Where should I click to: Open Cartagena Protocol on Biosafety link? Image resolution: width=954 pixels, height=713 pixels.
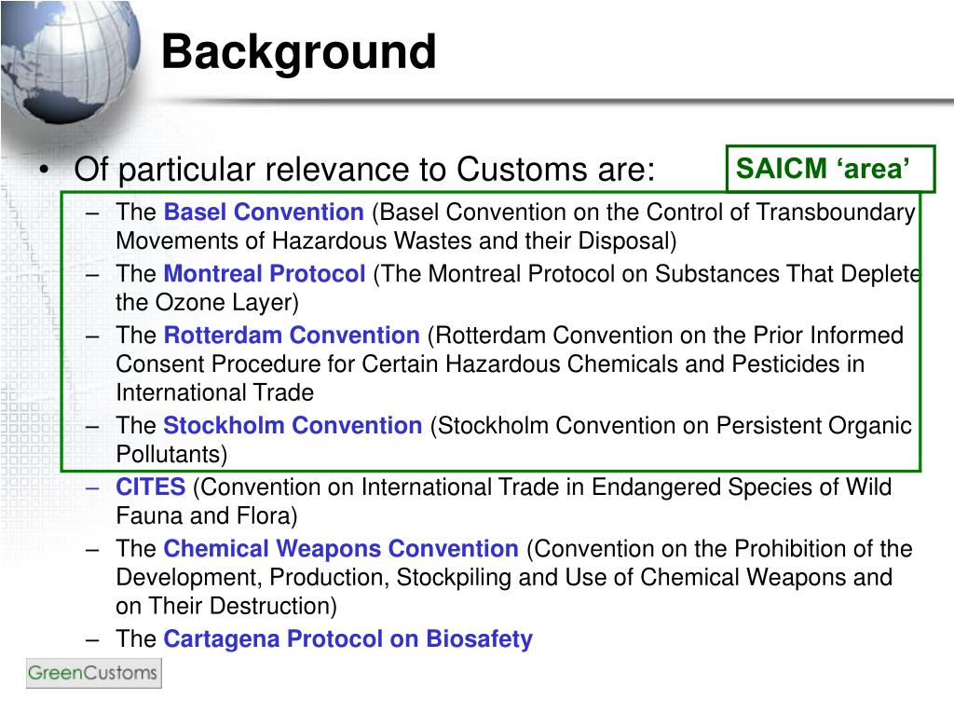tap(348, 638)
